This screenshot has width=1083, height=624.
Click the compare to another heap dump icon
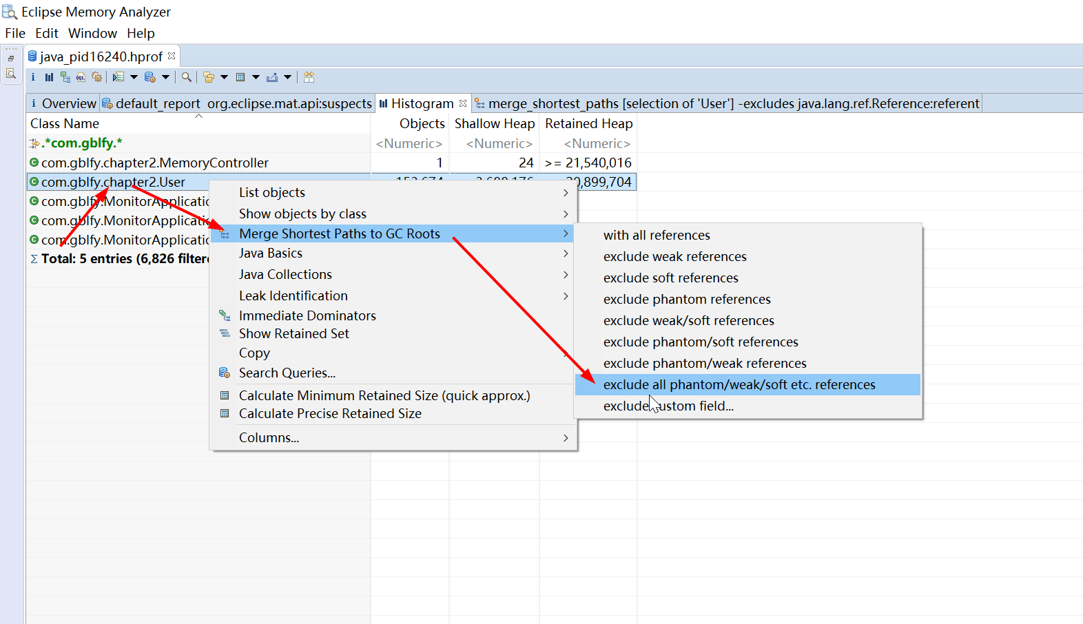309,77
